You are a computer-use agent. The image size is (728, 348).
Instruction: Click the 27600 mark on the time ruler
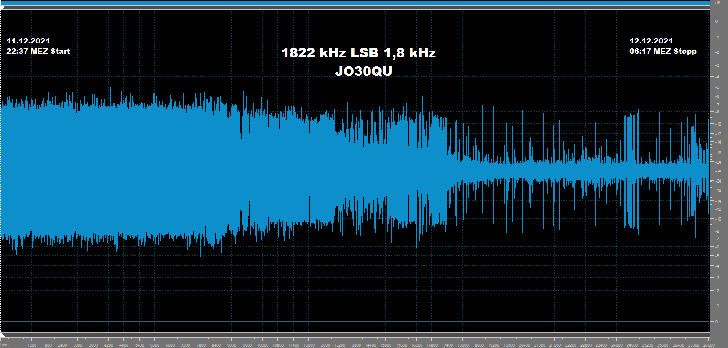[x=709, y=345]
